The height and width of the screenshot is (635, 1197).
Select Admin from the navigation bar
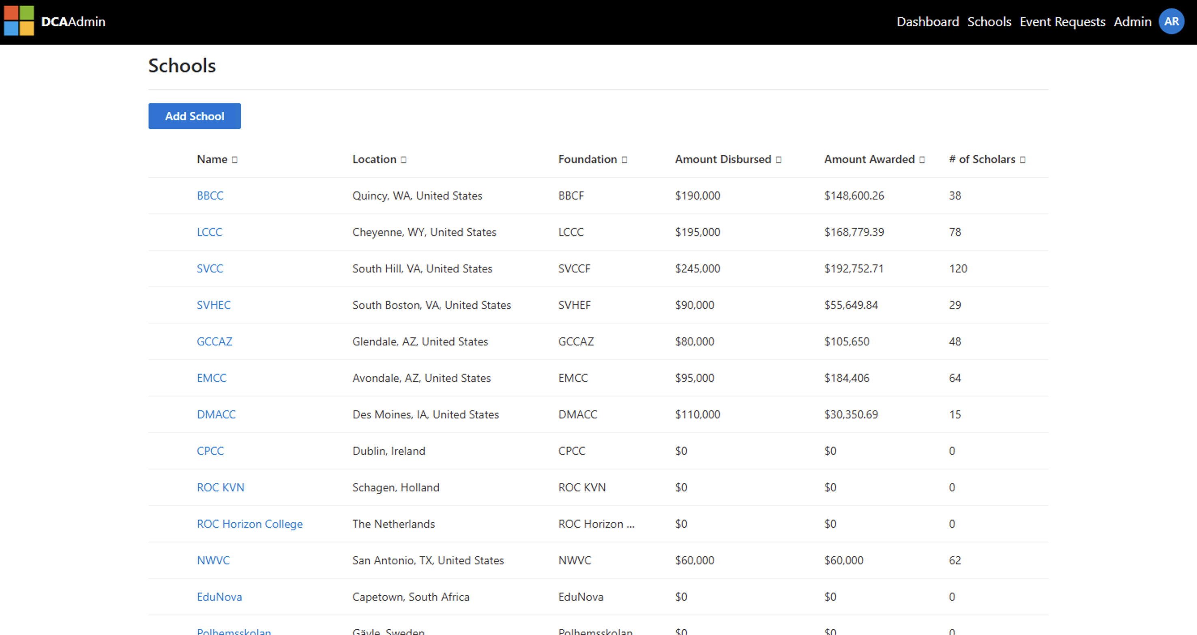[1133, 21]
